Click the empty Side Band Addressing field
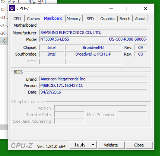Screen dimensions: 160x156 69,121
